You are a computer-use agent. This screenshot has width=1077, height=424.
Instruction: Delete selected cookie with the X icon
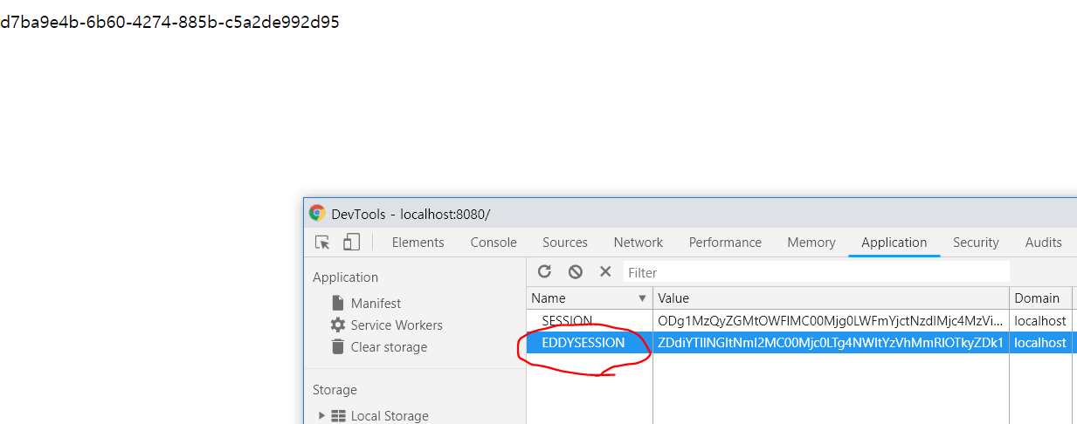605,272
